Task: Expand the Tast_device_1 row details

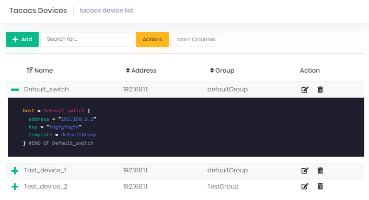Action: tap(15, 171)
